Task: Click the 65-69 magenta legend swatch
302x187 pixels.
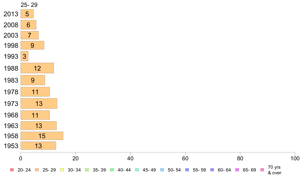Action: [237, 170]
